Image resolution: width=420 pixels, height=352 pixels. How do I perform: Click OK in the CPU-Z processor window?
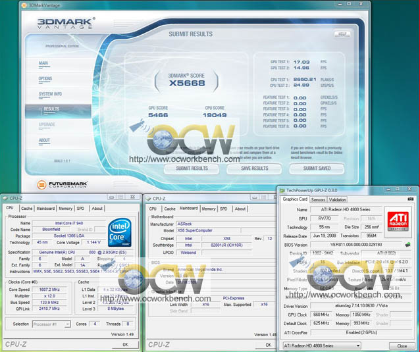coord(125,345)
